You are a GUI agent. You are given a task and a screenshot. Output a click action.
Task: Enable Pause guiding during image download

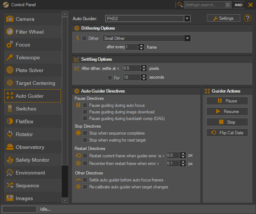[85, 112]
